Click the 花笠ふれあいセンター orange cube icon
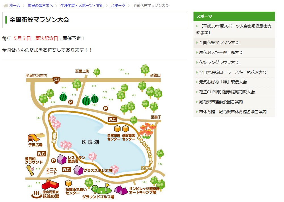Screen dimensions: 284x202 (68, 183)
